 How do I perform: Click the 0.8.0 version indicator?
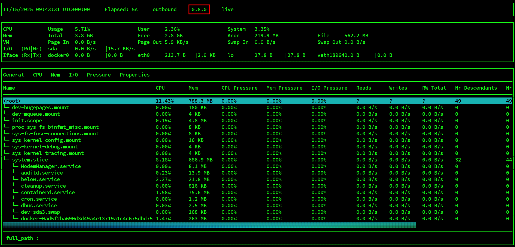(199, 10)
